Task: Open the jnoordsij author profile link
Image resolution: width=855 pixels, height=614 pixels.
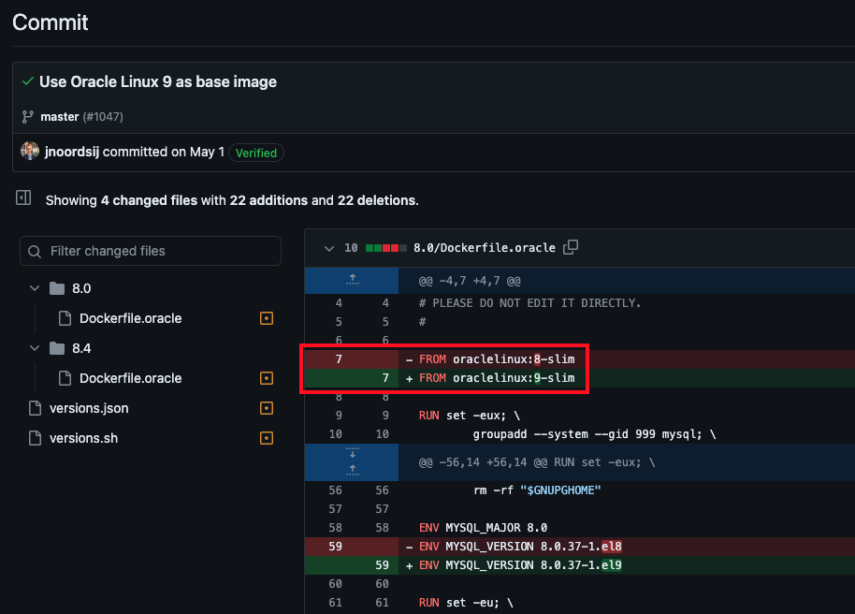Action: click(x=72, y=152)
